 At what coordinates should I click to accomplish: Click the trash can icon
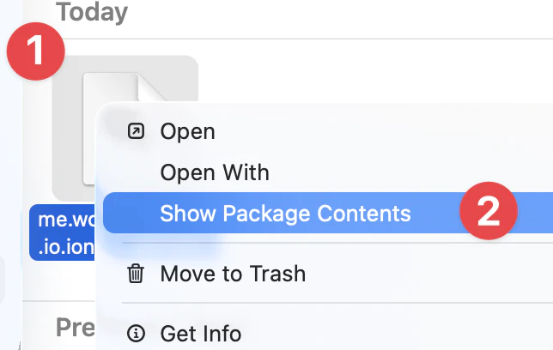click(x=136, y=275)
